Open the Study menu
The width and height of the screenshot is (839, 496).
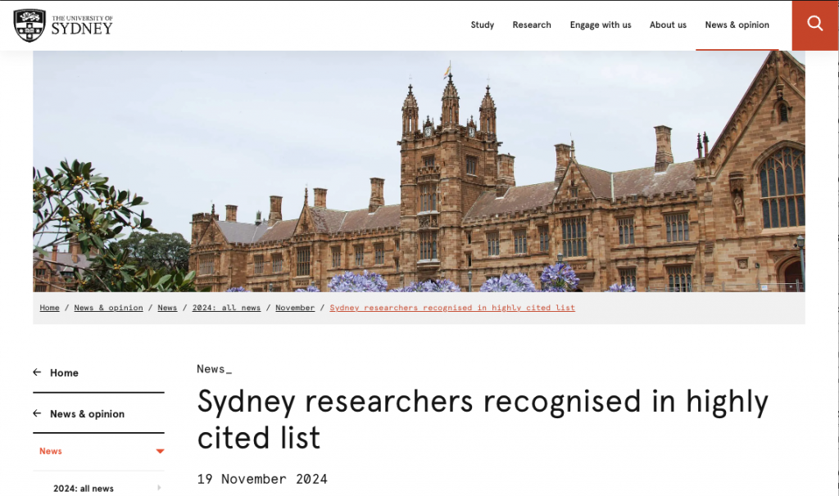(x=482, y=25)
